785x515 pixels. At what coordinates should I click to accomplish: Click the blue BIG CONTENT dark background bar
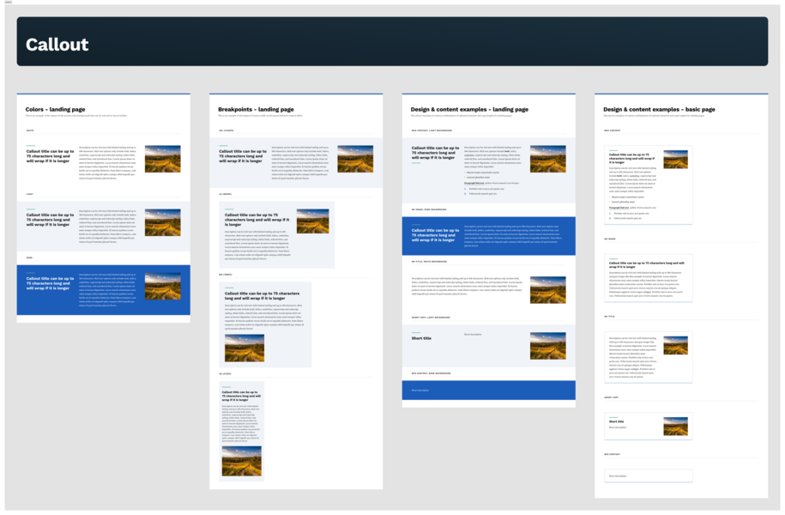[x=488, y=390]
